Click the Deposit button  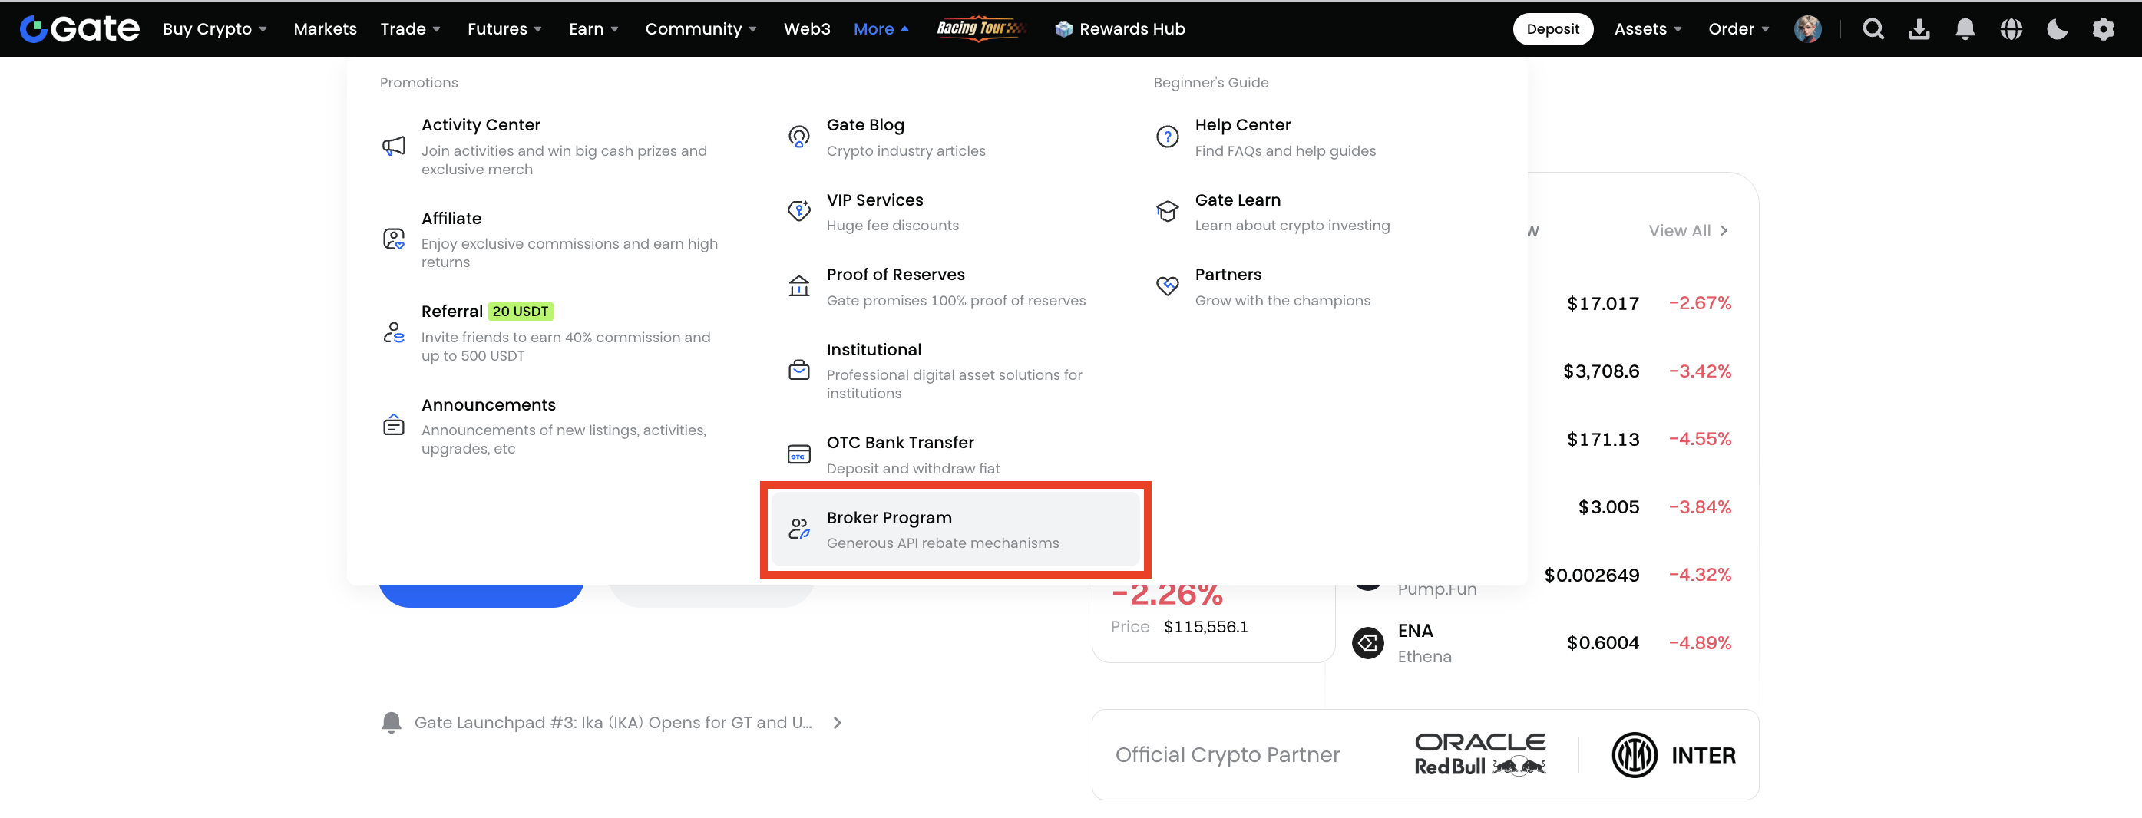pos(1552,29)
